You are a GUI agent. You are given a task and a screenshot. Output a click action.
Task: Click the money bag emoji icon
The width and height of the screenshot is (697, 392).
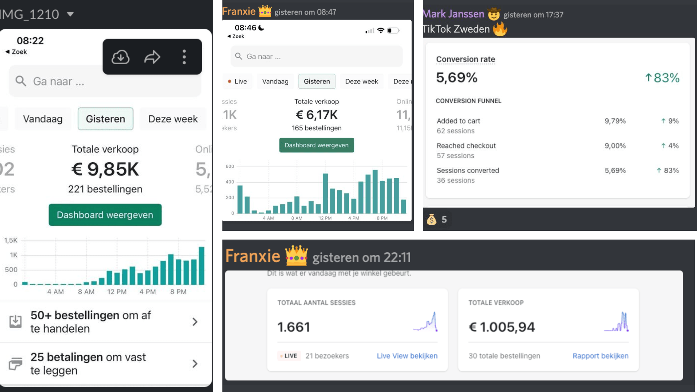(431, 219)
